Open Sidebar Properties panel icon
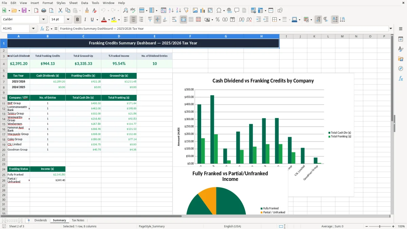The image size is (407, 229). coord(401,39)
